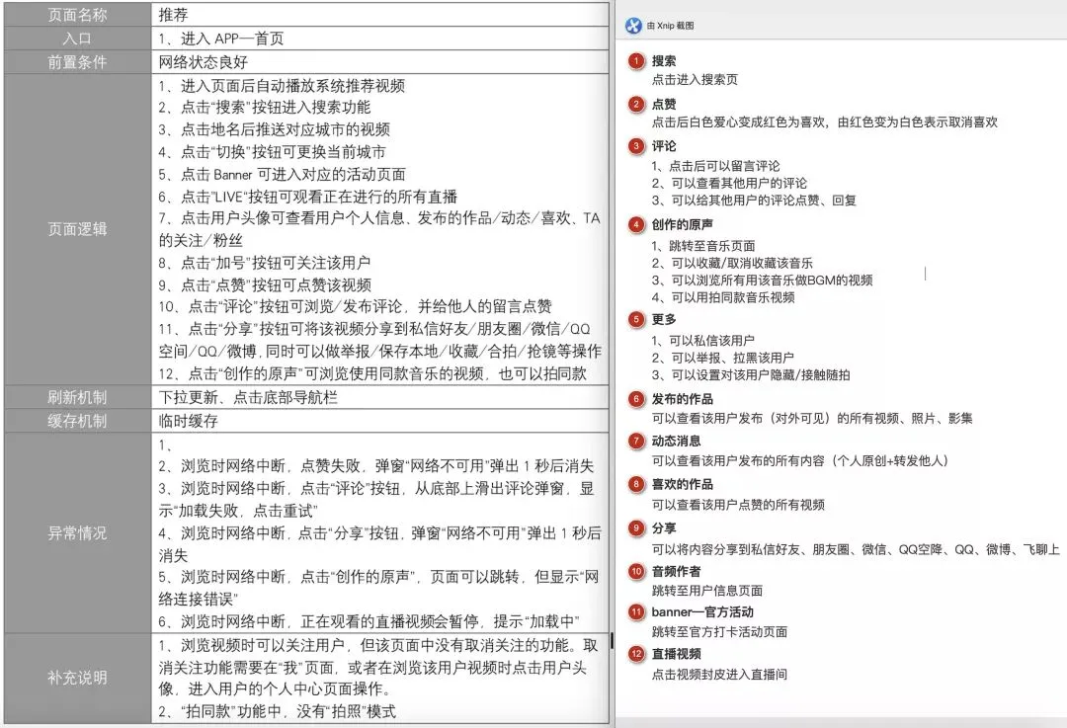Click the '喜欢的作品' heading
The height and width of the screenshot is (728, 1067).
[x=683, y=484]
